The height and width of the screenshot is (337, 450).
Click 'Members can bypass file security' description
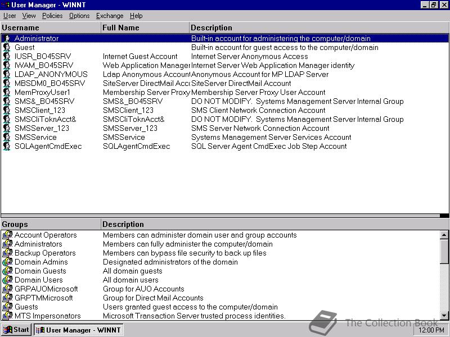(x=184, y=253)
